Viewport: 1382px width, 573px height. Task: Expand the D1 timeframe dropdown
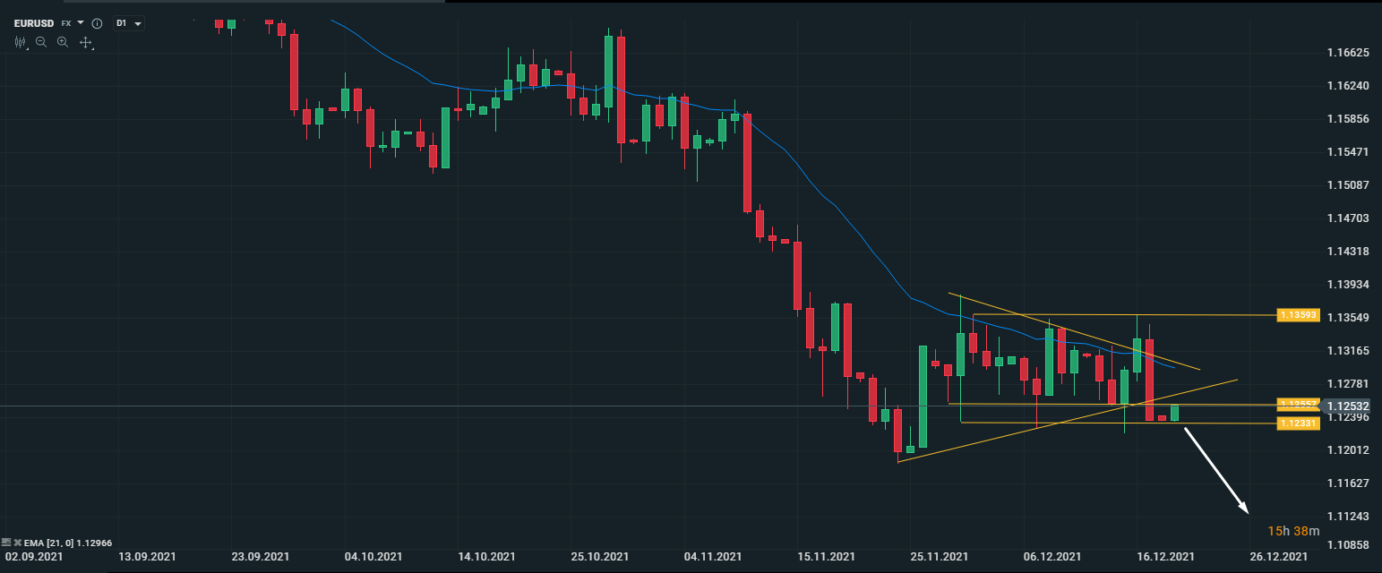coord(138,23)
